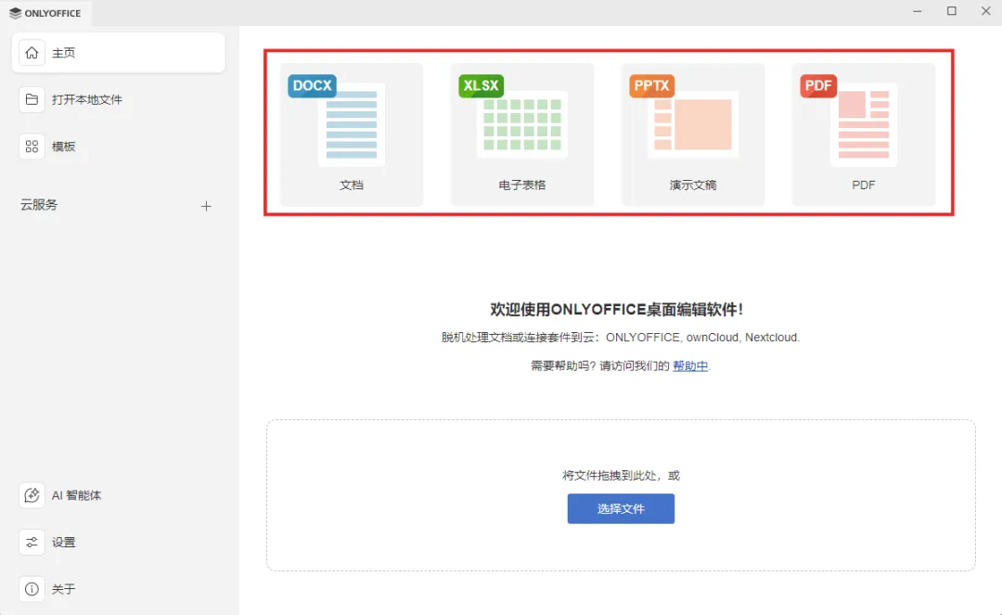This screenshot has height=615, width=1002.
Task: Click the 关于 info icon
Action: tap(32, 589)
